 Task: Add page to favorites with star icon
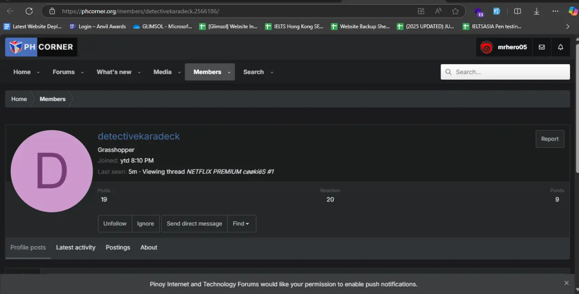[456, 11]
